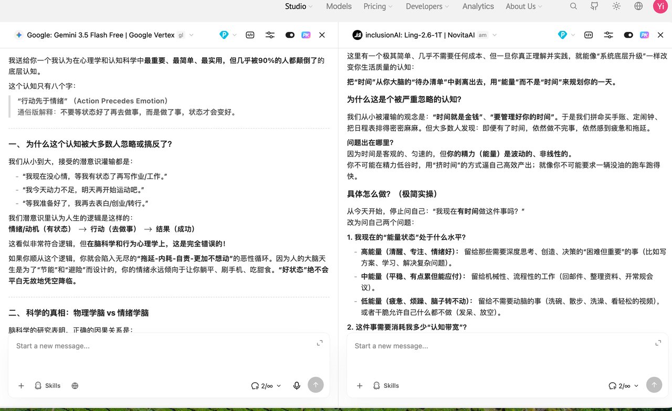Expand the Developers menu
Screen dimensions: 672x411
click(427, 6)
